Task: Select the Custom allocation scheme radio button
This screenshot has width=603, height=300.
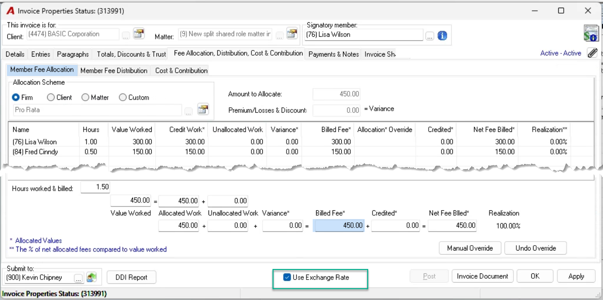Action: [x=123, y=97]
